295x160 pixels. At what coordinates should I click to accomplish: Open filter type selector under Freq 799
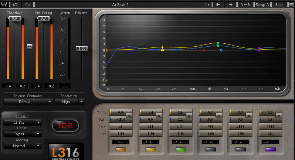(210, 142)
